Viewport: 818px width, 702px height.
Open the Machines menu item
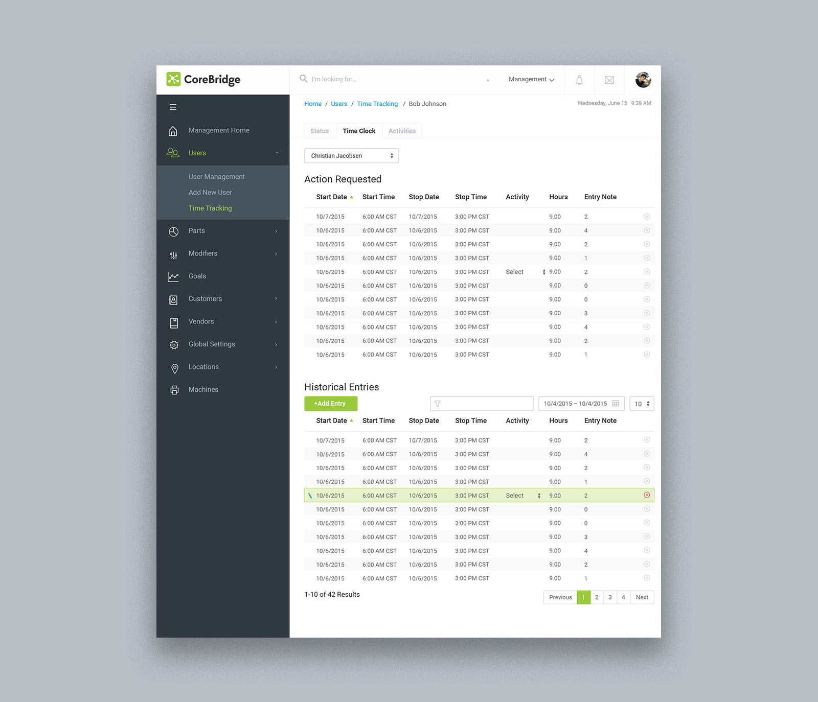pyautogui.click(x=203, y=390)
